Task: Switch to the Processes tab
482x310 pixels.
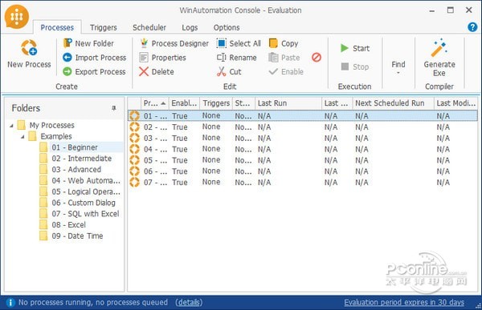Action: click(x=57, y=27)
